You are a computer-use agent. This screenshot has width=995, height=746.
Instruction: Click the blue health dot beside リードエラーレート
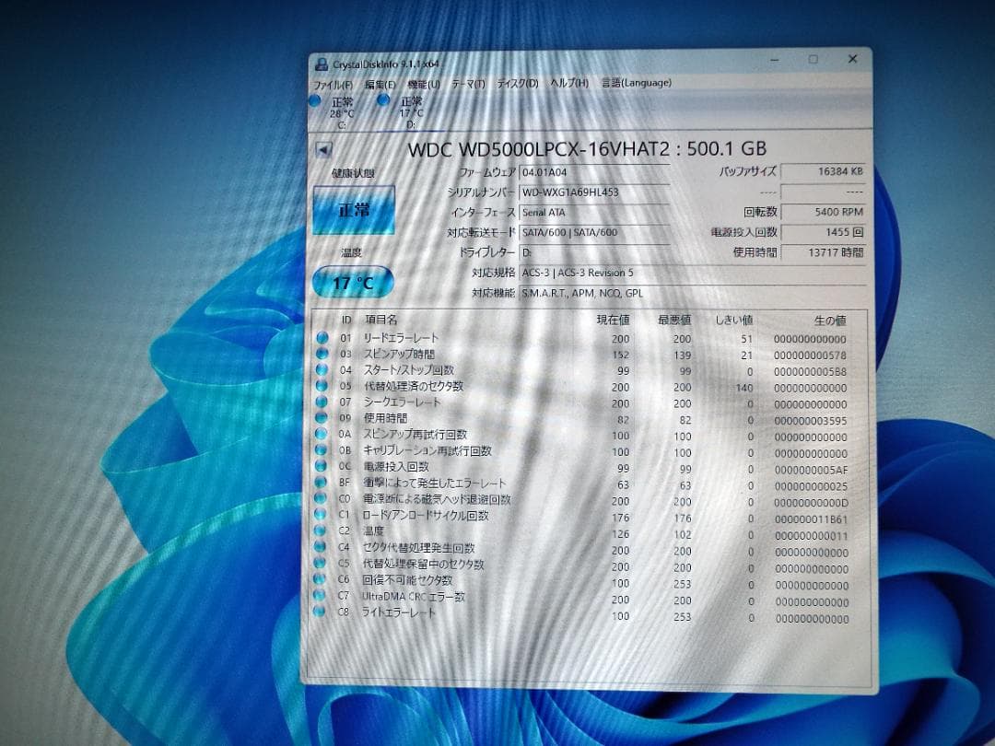click(x=324, y=338)
